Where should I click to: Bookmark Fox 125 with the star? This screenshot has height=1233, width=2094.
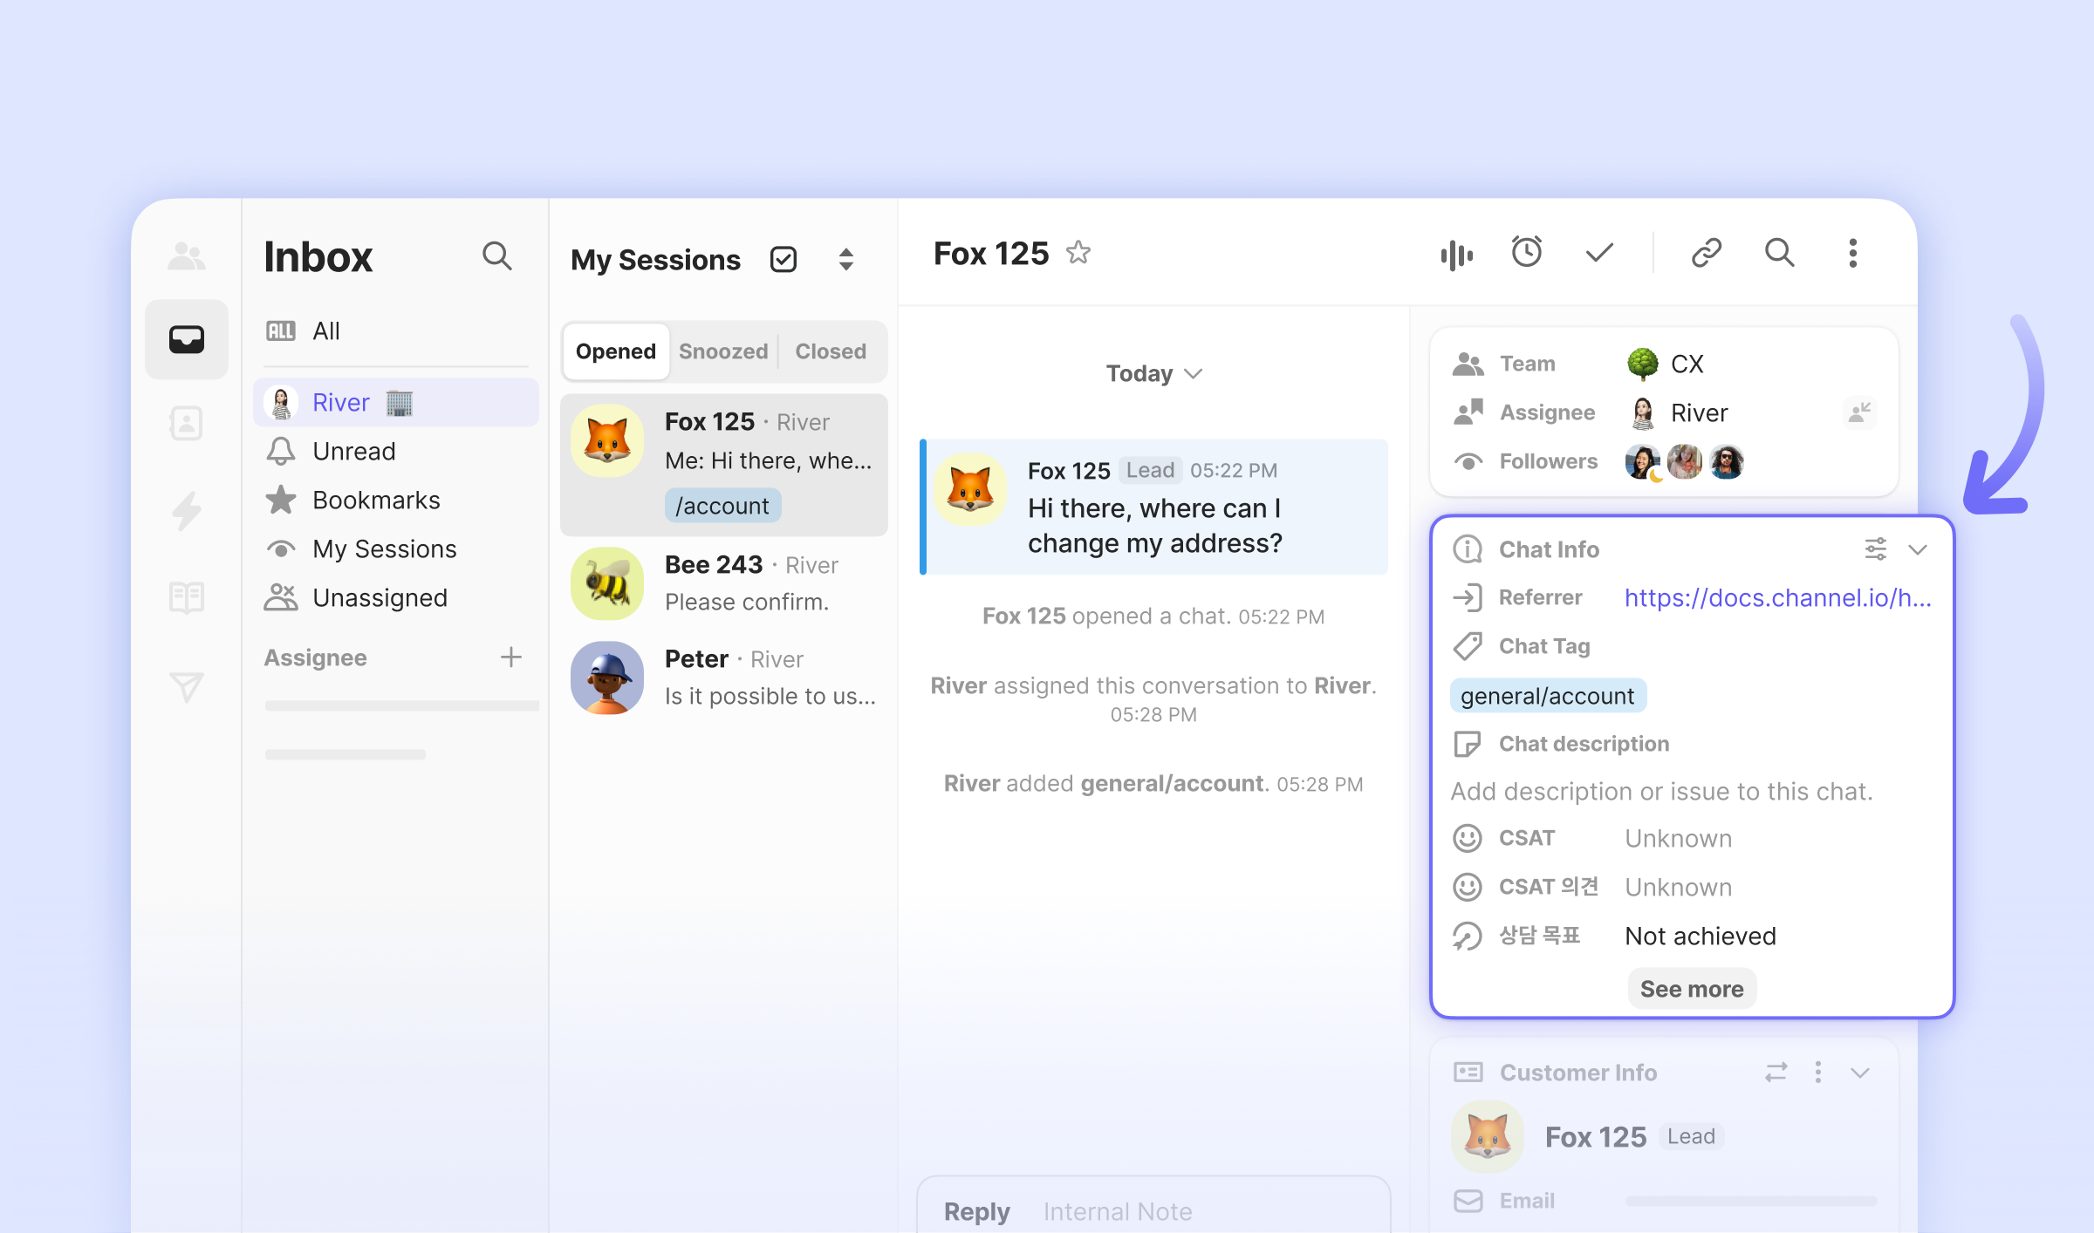coord(1078,253)
